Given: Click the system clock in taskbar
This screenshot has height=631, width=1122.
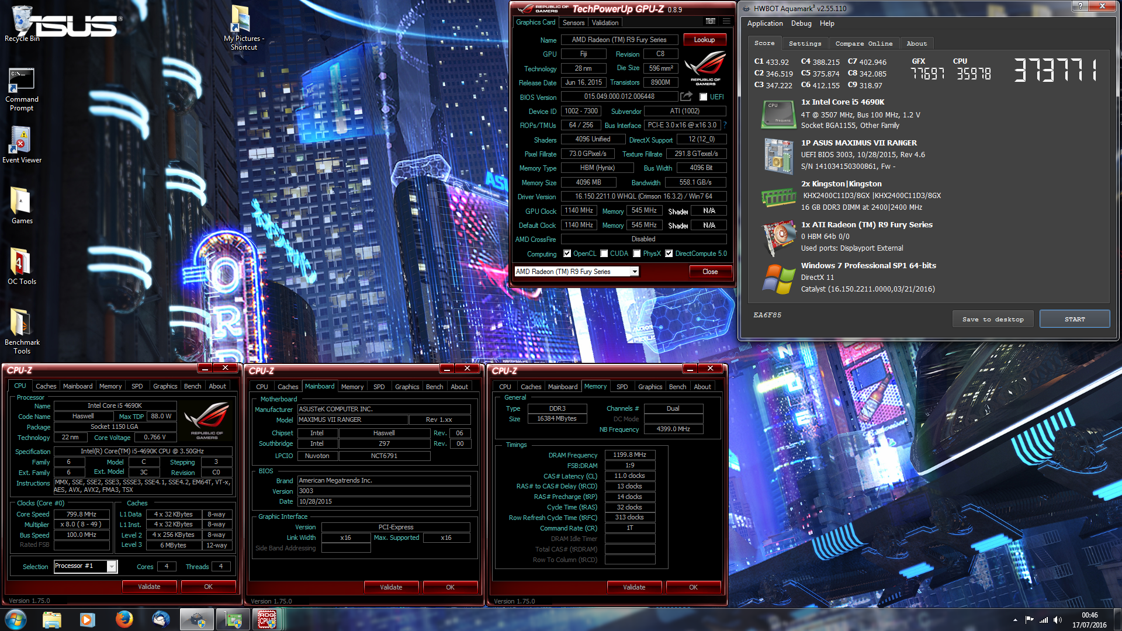Looking at the screenshot, I should tap(1089, 620).
